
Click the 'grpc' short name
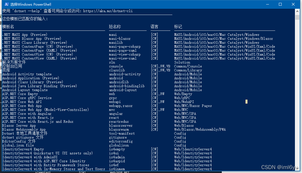(113, 98)
